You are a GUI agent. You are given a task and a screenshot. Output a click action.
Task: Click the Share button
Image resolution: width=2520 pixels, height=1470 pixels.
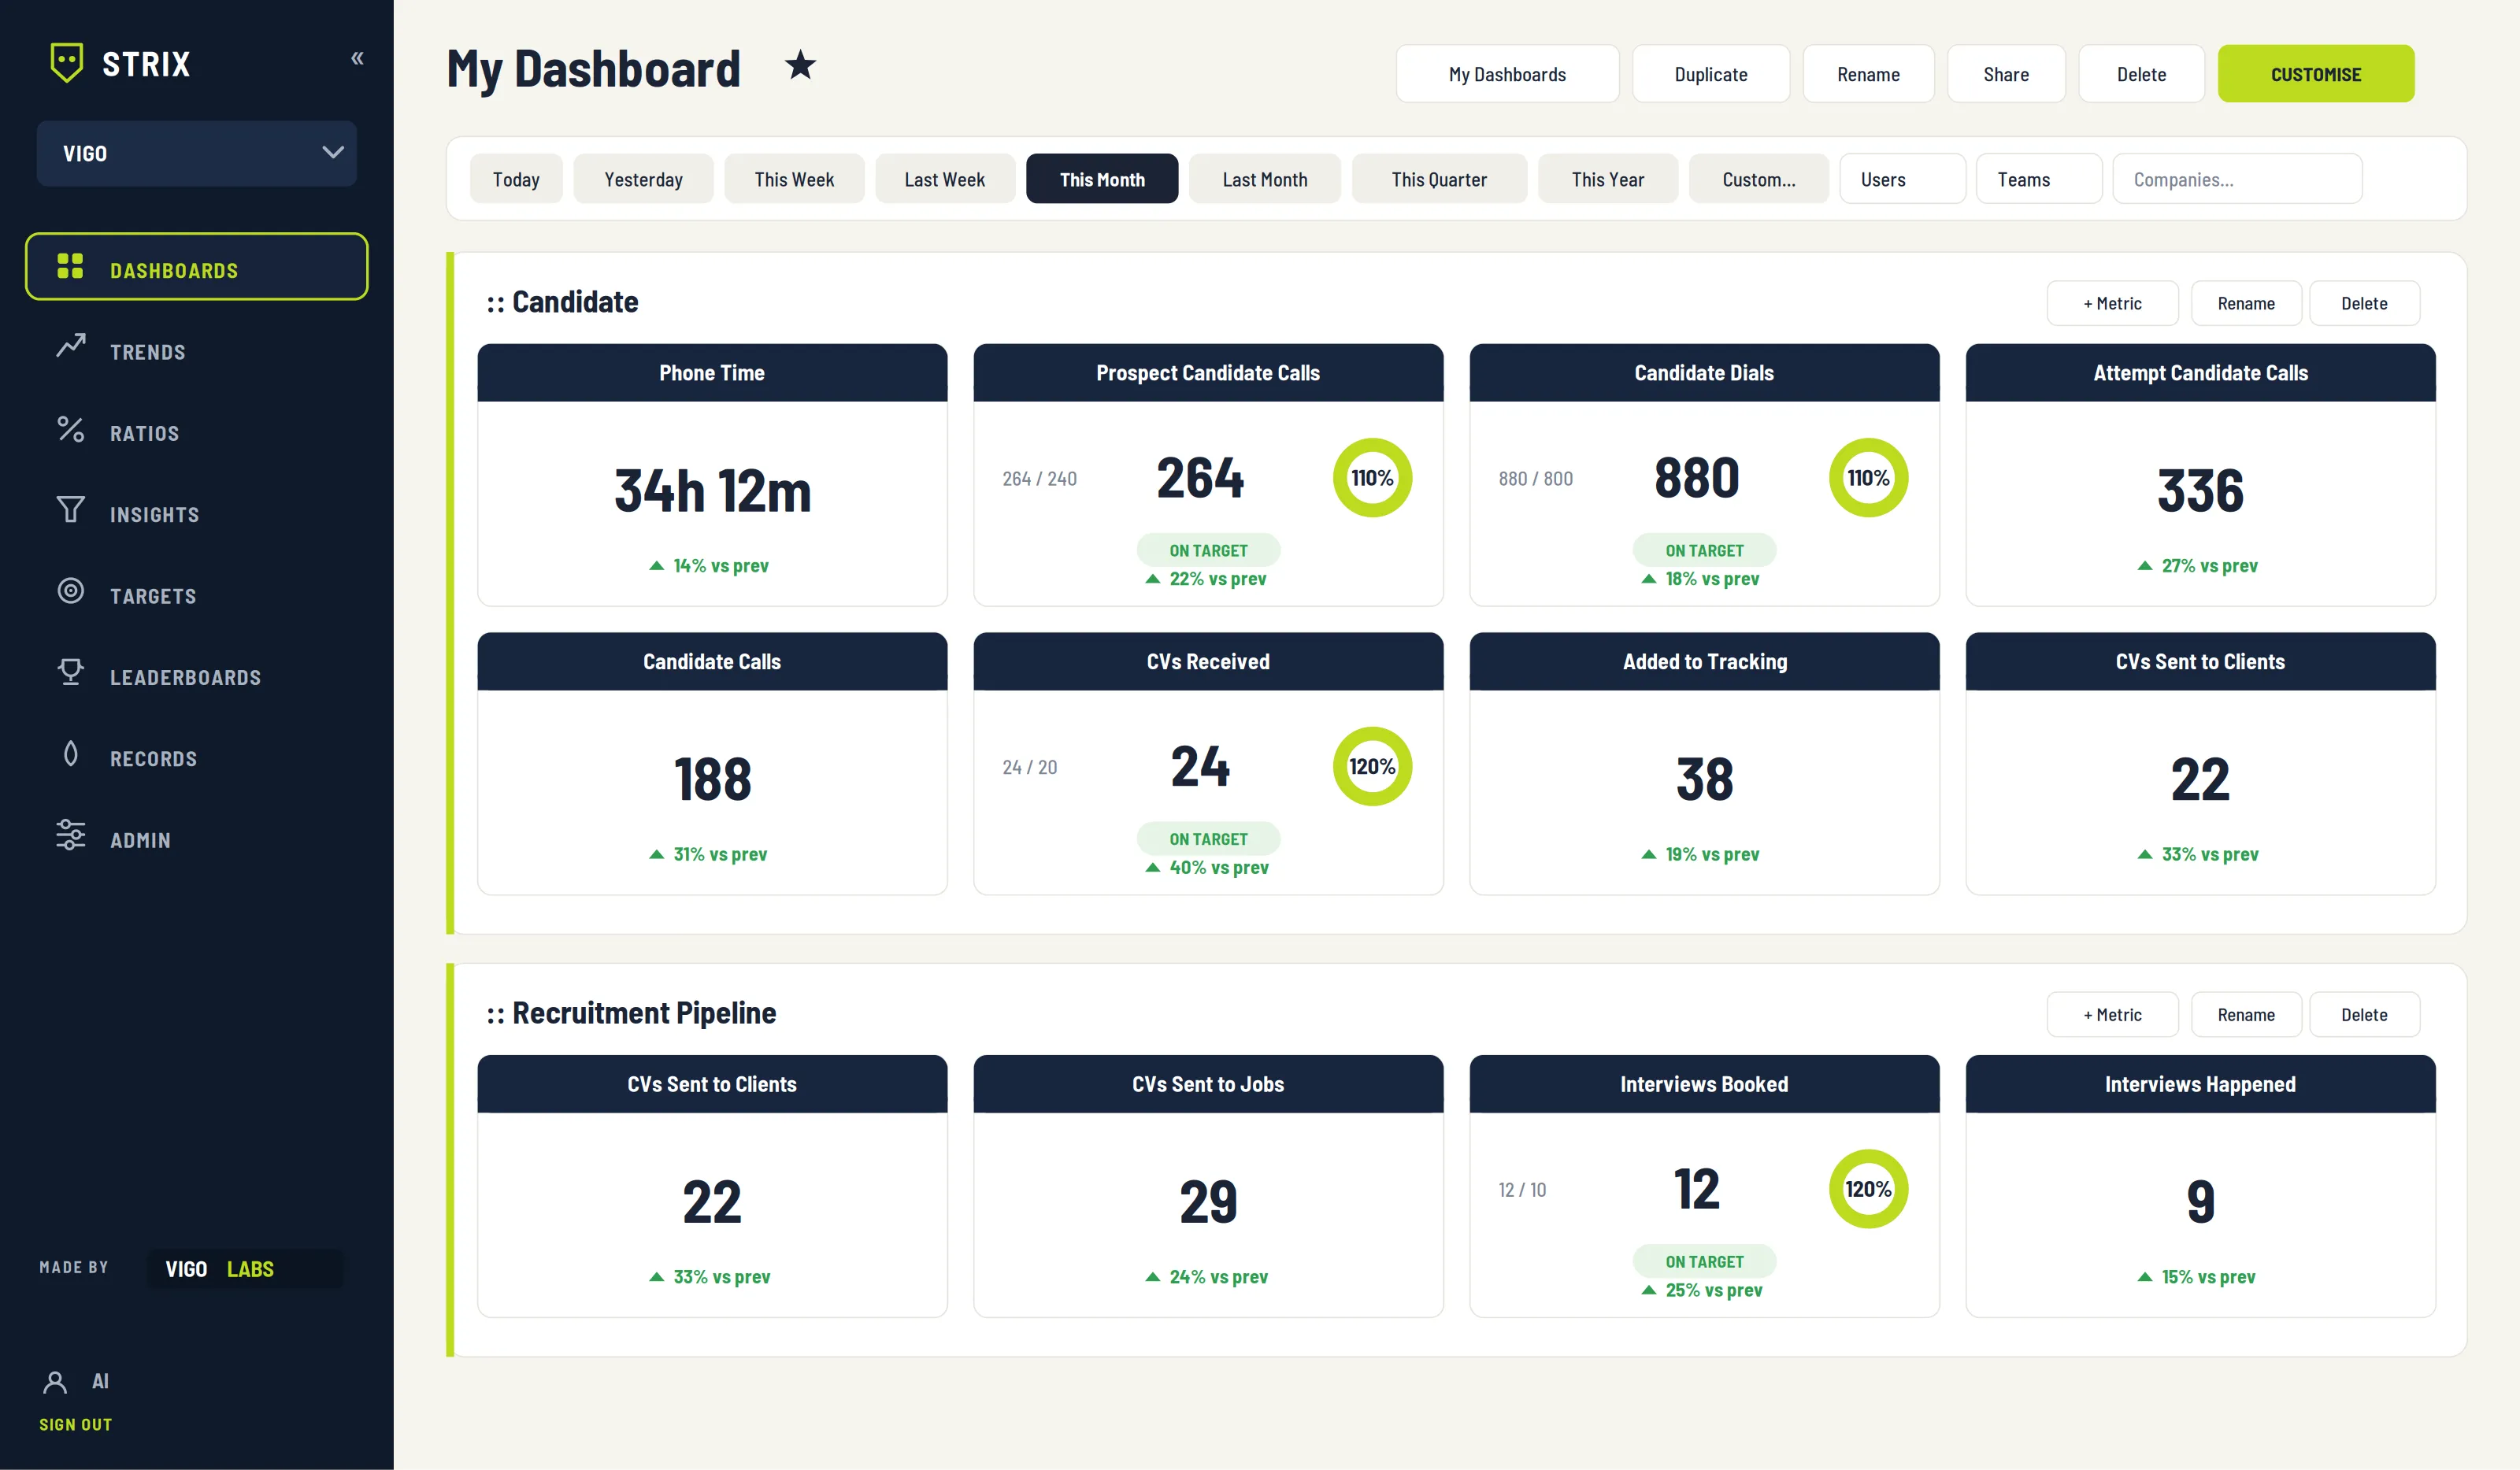[2006, 74]
